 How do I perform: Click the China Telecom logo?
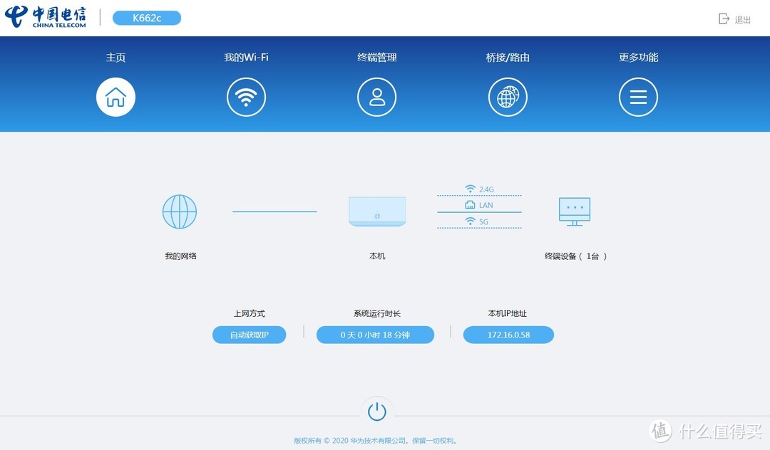coord(46,18)
